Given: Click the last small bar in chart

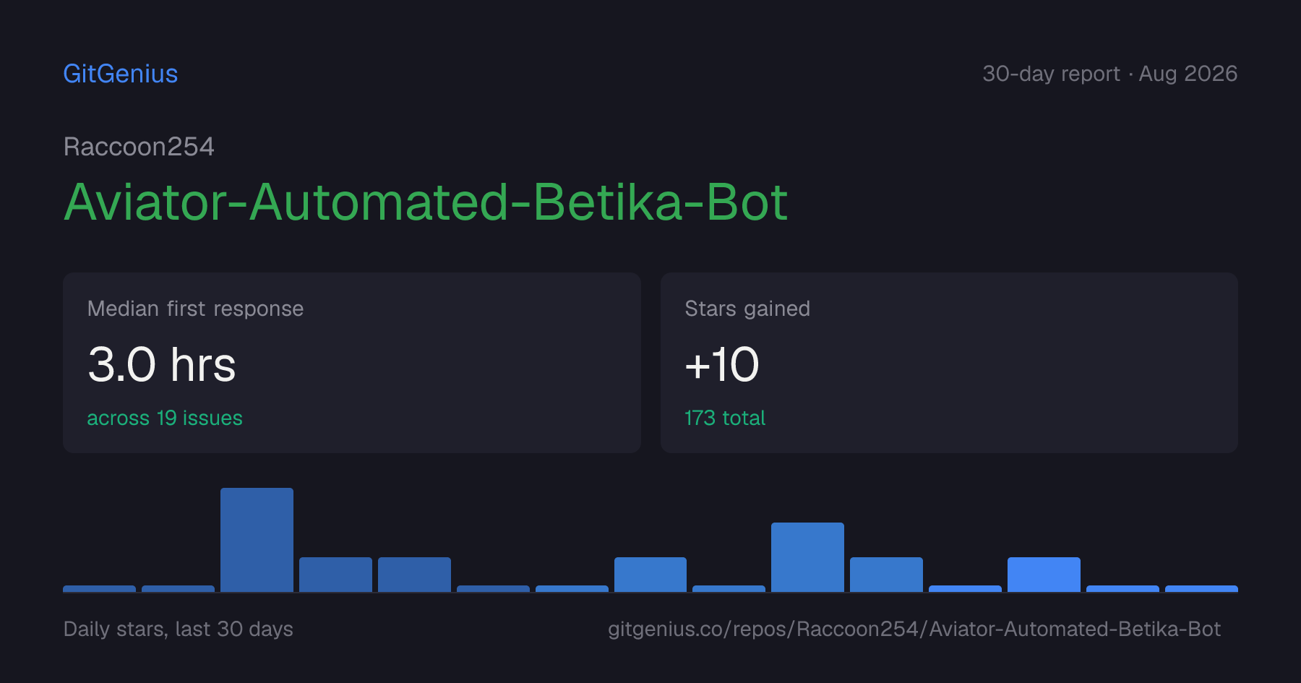Looking at the screenshot, I should tap(1201, 588).
